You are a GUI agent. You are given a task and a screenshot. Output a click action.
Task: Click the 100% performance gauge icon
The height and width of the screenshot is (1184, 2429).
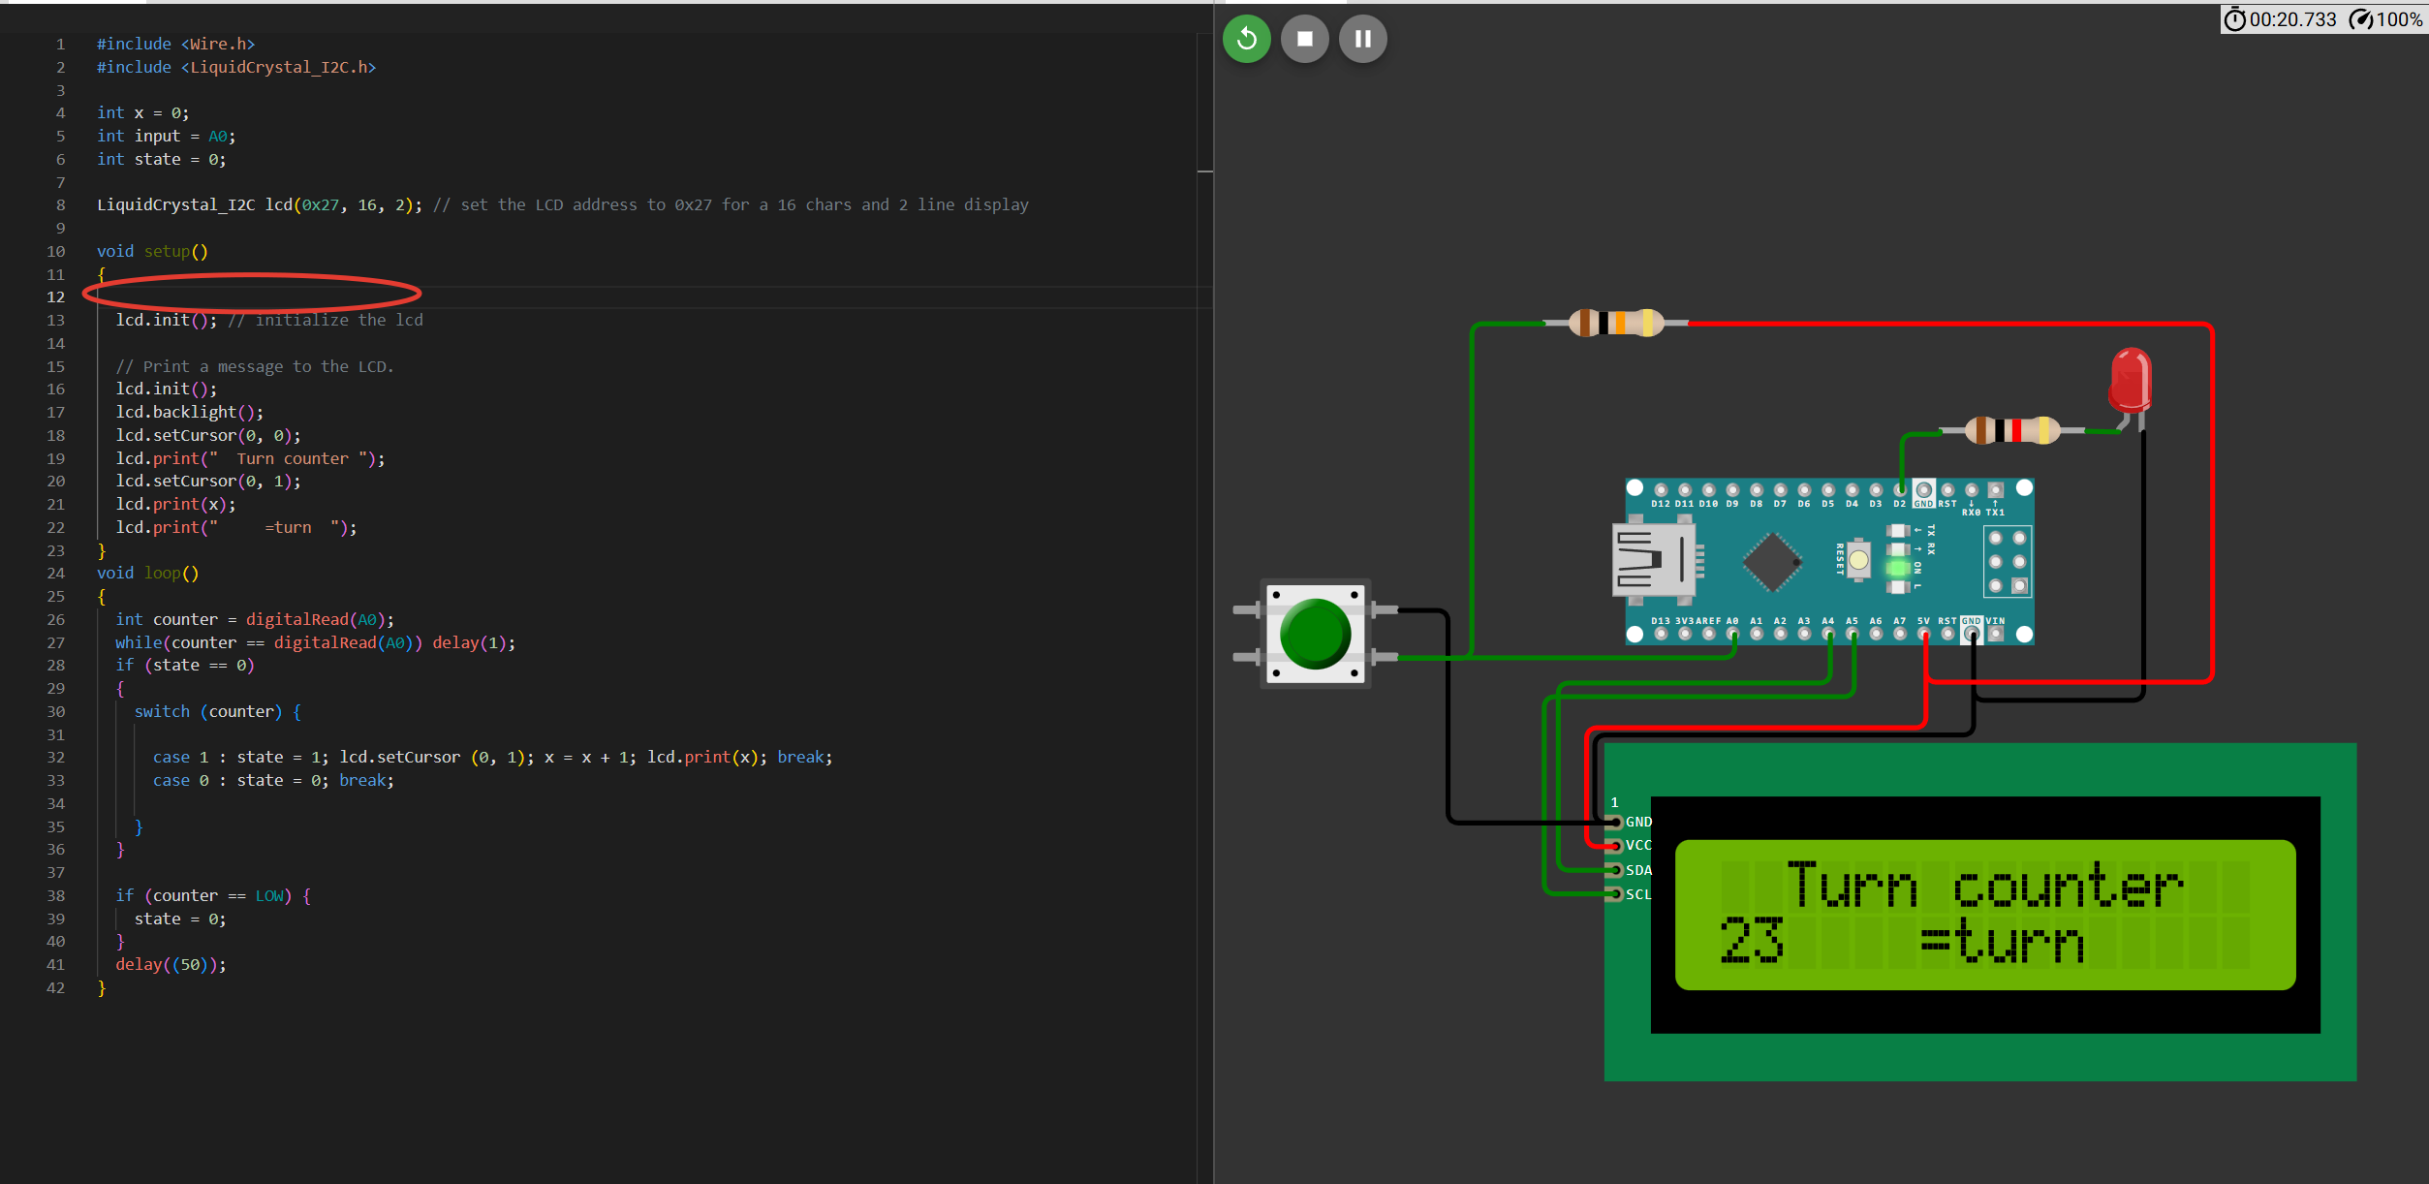pyautogui.click(x=2361, y=19)
